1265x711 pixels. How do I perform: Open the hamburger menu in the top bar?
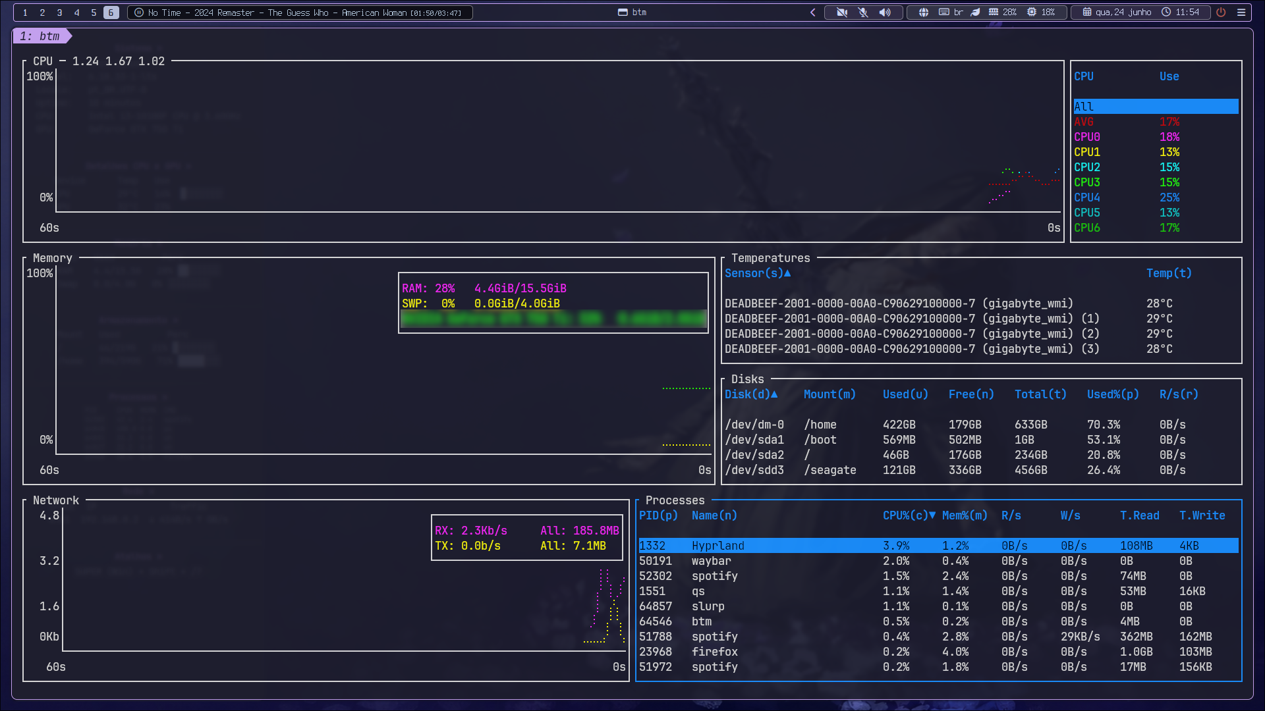1241,12
